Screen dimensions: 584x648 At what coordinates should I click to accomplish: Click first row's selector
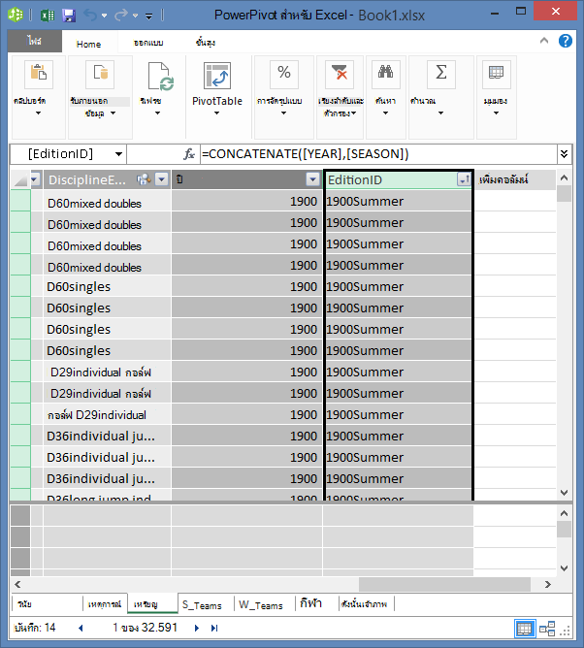tap(20, 201)
